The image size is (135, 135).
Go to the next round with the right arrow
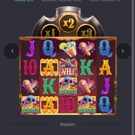(x=124, y=51)
